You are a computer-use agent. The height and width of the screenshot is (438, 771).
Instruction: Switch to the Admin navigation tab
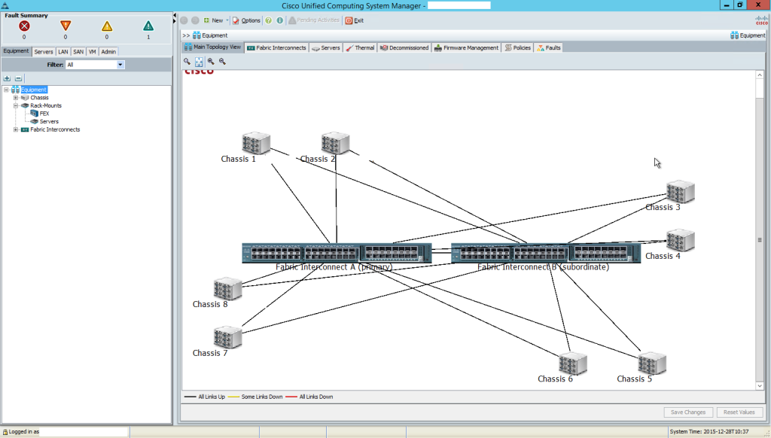[108, 52]
